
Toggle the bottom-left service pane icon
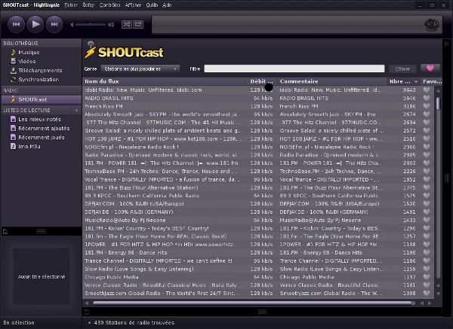tap(5, 231)
